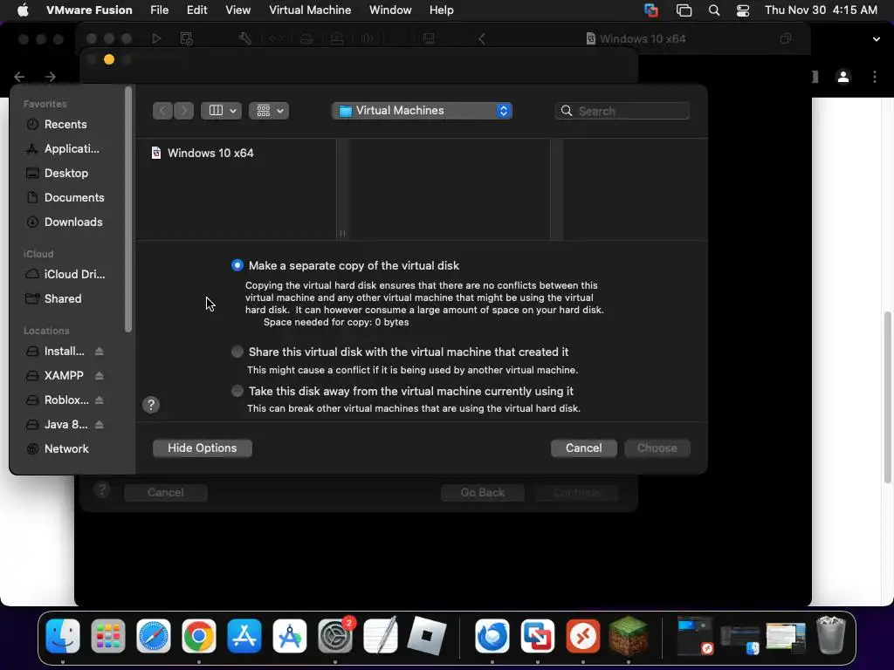Image resolution: width=894 pixels, height=670 pixels.
Task: Open the Virtual Machines folder dropdown
Action: click(422, 111)
